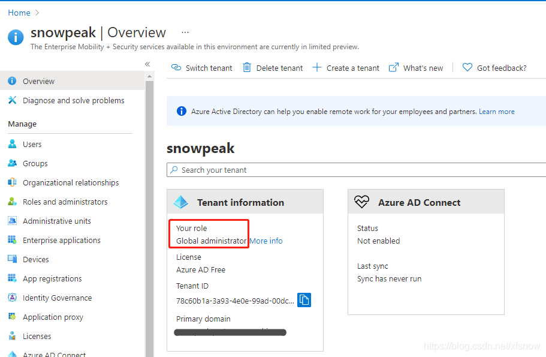
Task: Select Application proxy
Action: pyautogui.click(x=72, y=317)
